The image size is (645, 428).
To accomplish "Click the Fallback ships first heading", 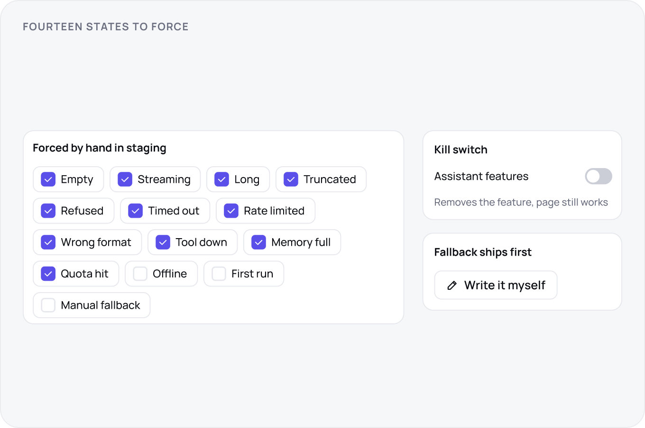I will pyautogui.click(x=483, y=252).
